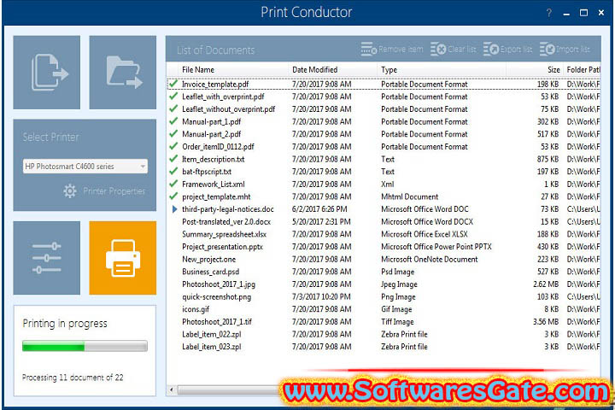Click the Clear list button label
The height and width of the screenshot is (410, 615).
tap(462, 50)
